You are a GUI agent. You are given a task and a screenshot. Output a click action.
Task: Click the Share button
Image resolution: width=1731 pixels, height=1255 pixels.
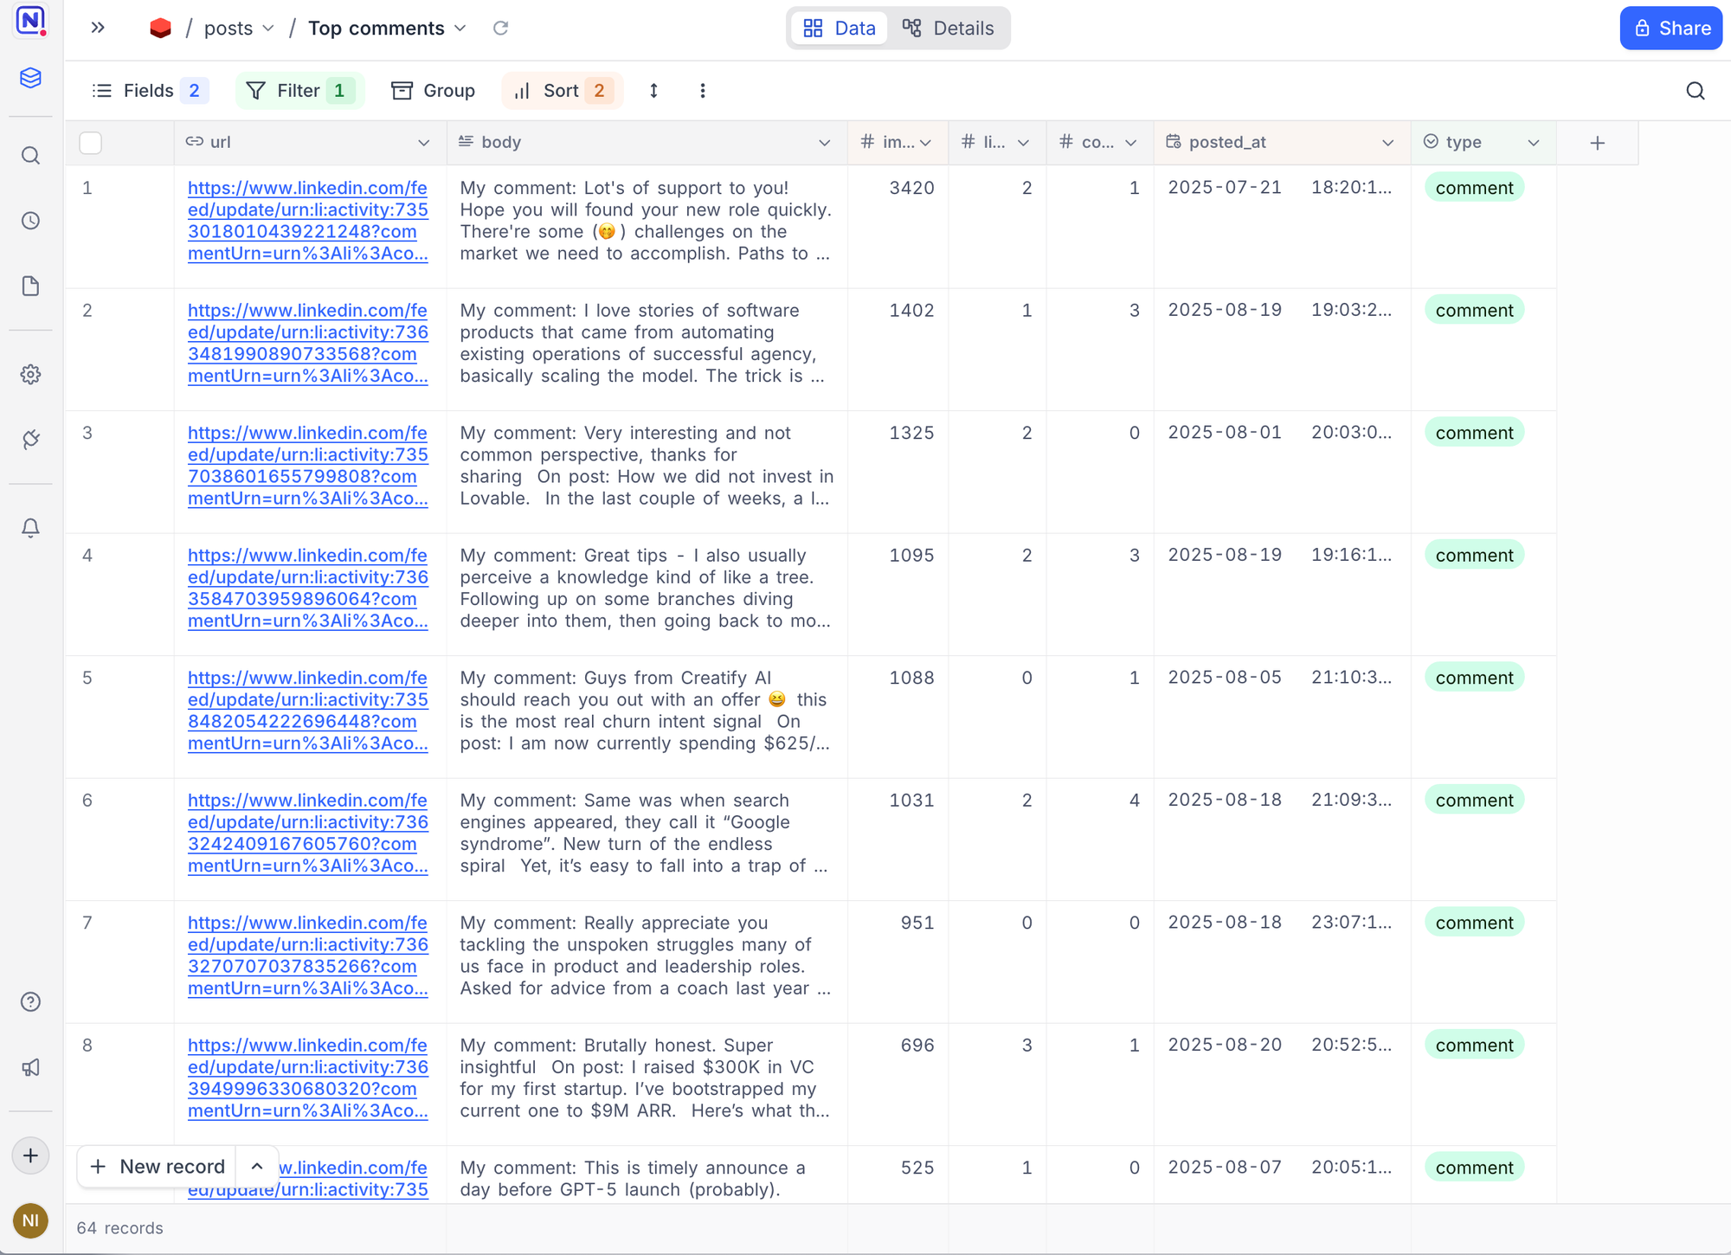pos(1670,28)
